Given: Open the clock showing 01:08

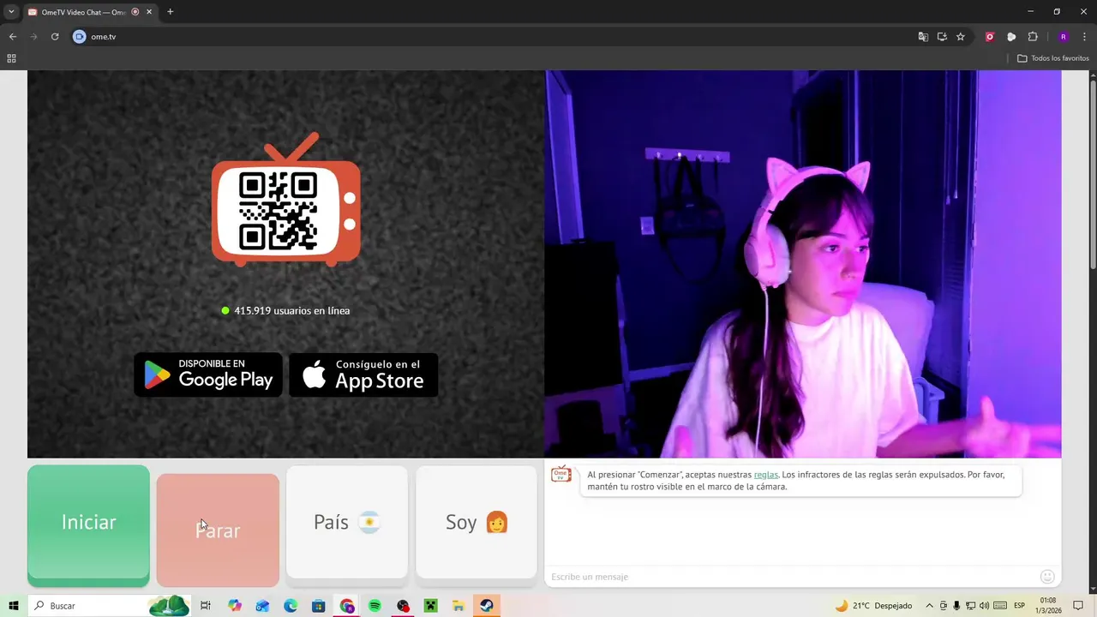Looking at the screenshot, I should (1048, 606).
